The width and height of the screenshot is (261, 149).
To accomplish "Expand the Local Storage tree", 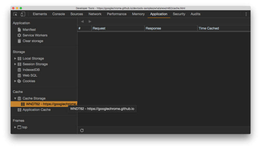I will [x=15, y=59].
